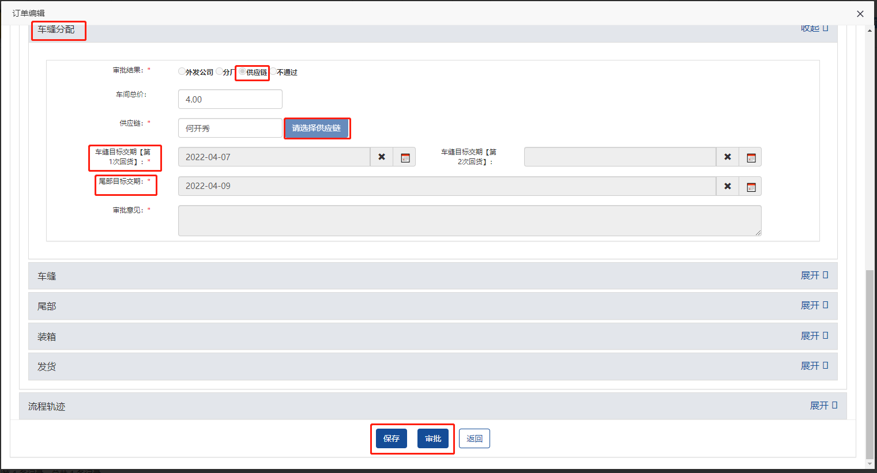Expand the 尾部 section
Viewport: 877px width, 473px height.
(814, 305)
